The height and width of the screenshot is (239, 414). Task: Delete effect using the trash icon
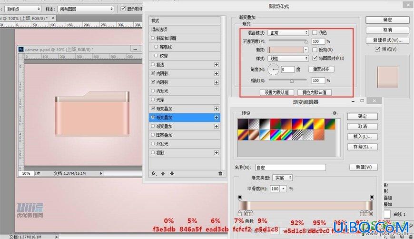[x=220, y=173]
